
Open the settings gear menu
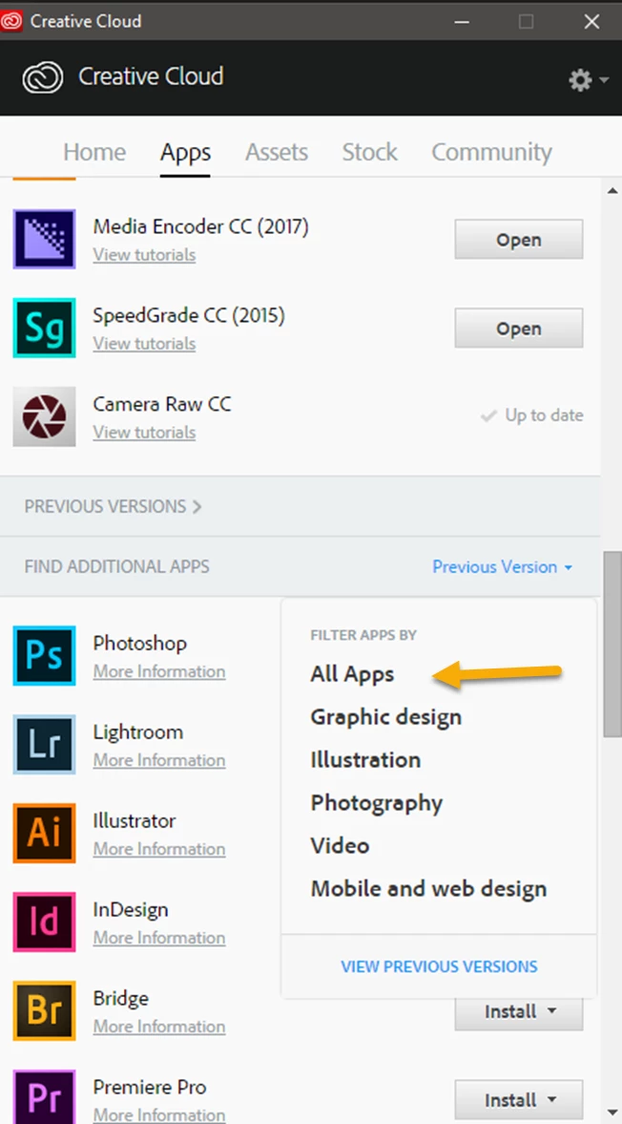[x=589, y=79]
